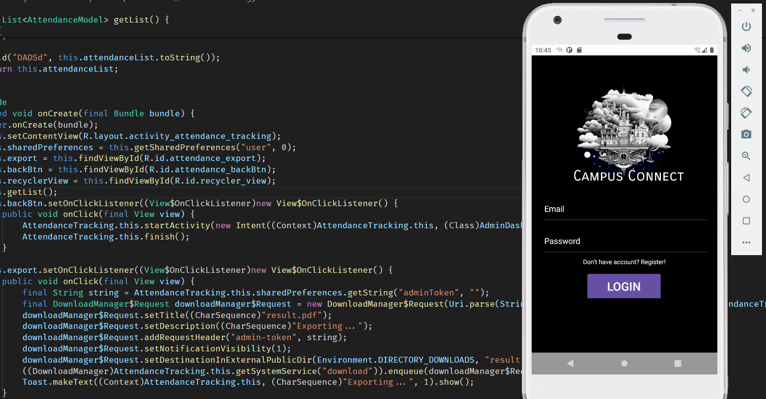Take a screenshot with the camera icon
Viewport: 766px width, 399px height.
[x=746, y=134]
